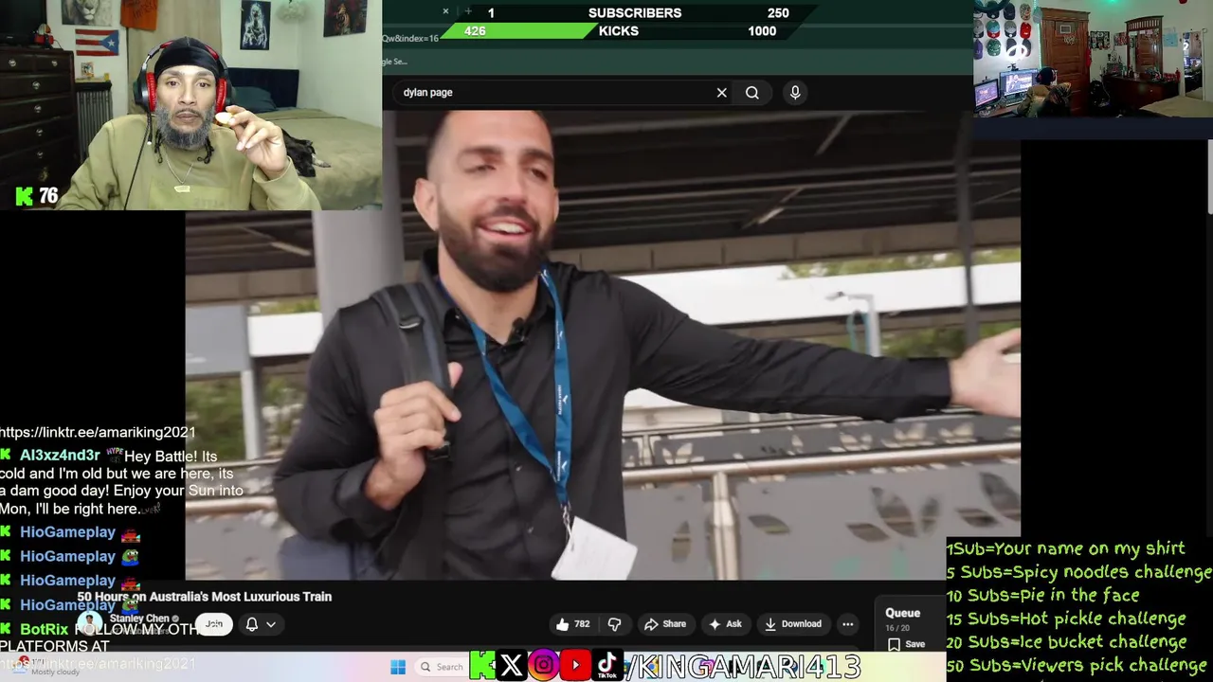1213x682 pixels.
Task: Expand the notification options chevron
Action: tap(271, 624)
